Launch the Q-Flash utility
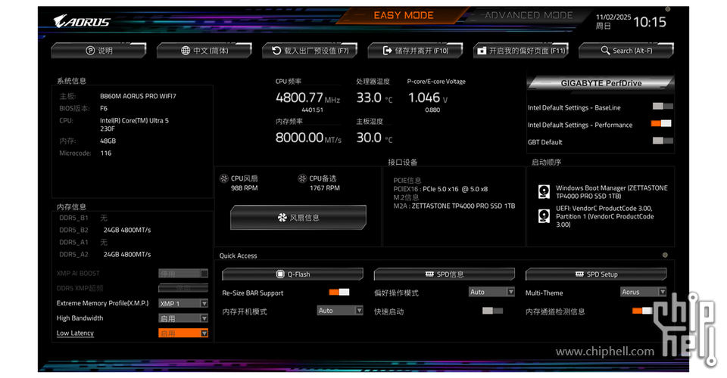 click(x=292, y=274)
